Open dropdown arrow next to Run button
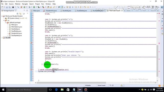The width and height of the screenshot is (164, 92). (x=36, y=7)
